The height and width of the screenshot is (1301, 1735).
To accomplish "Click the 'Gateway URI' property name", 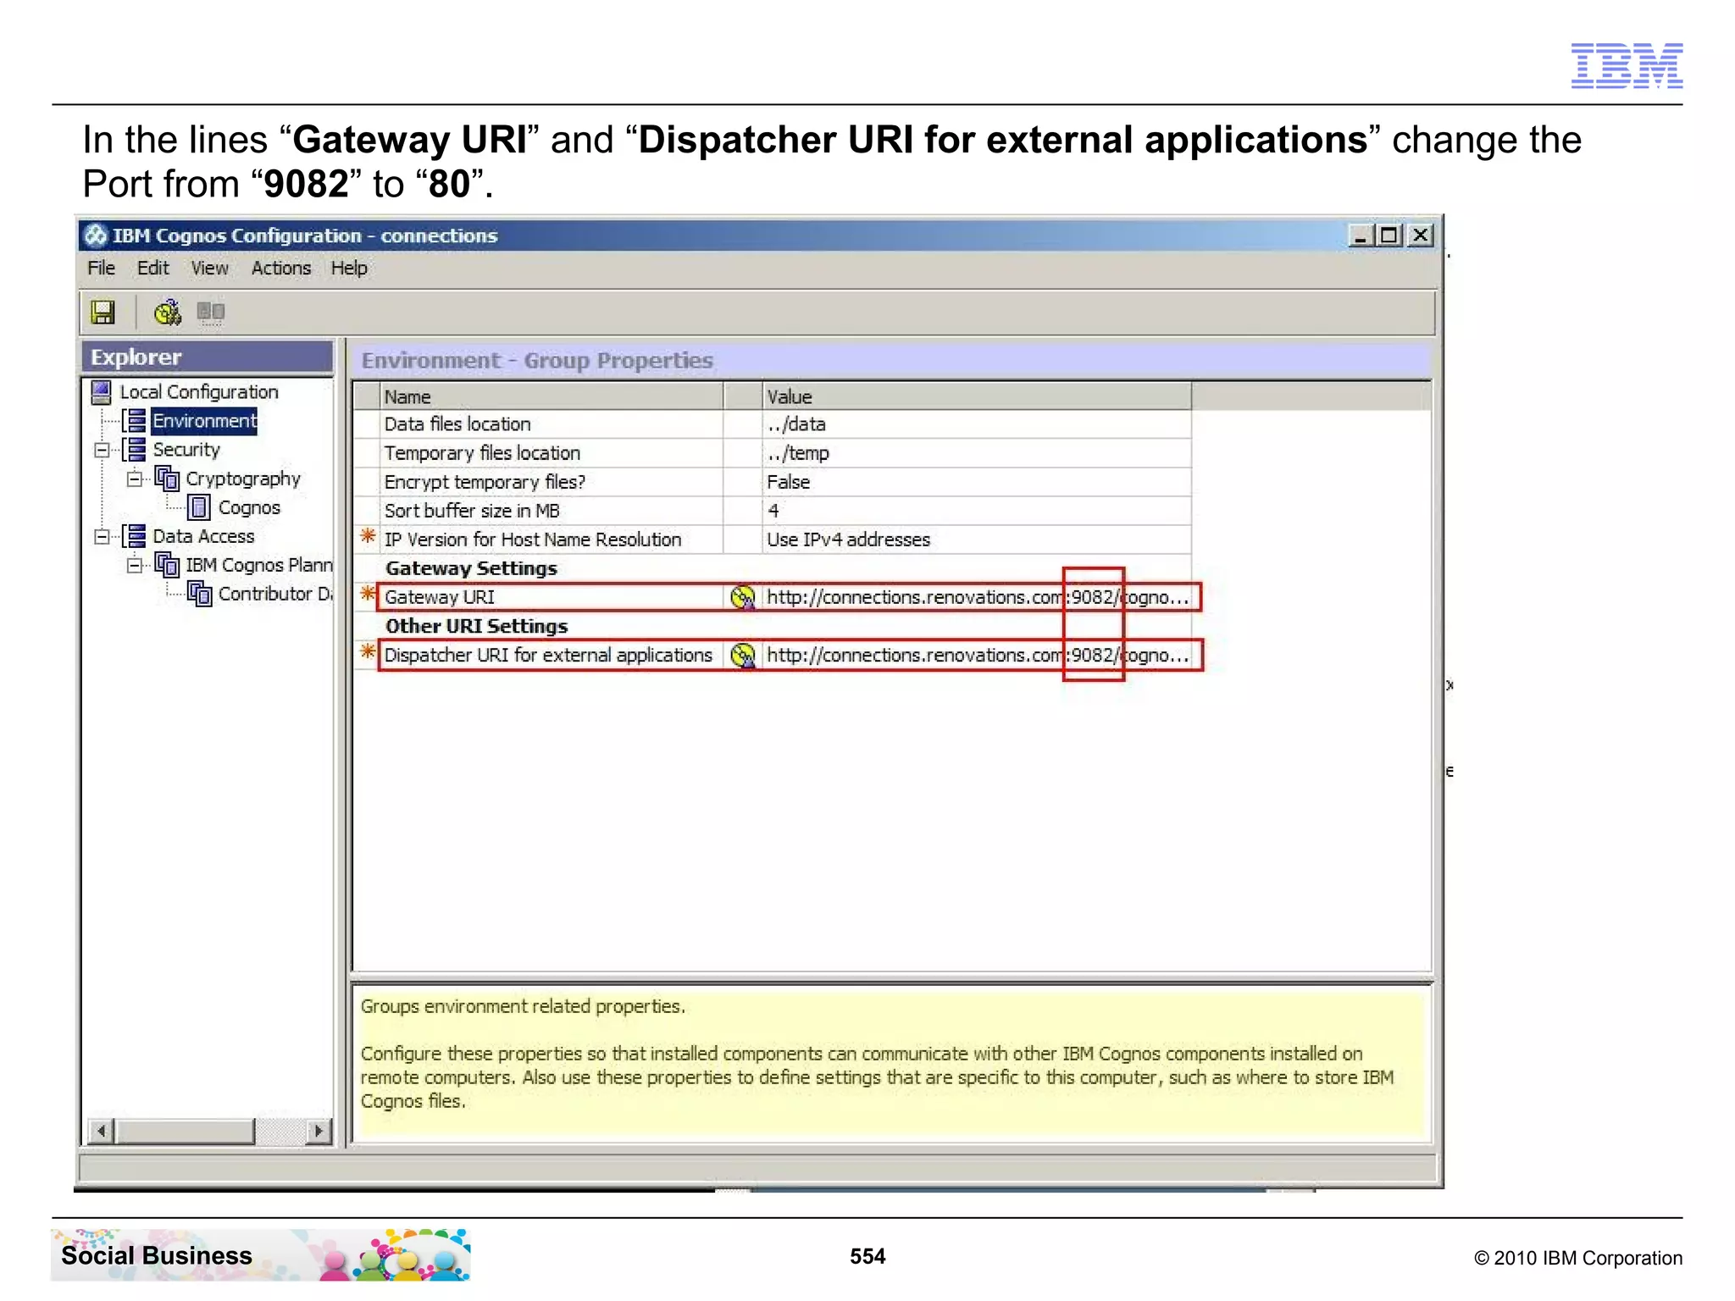I will (440, 597).
